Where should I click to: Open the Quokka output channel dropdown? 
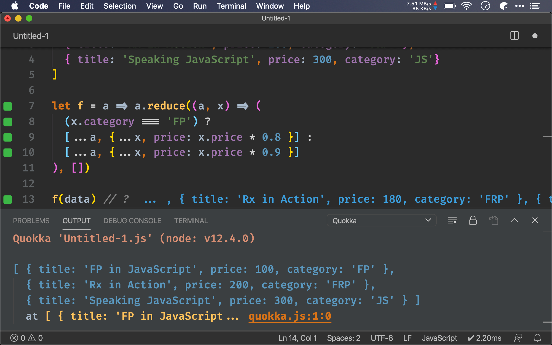pos(381,220)
